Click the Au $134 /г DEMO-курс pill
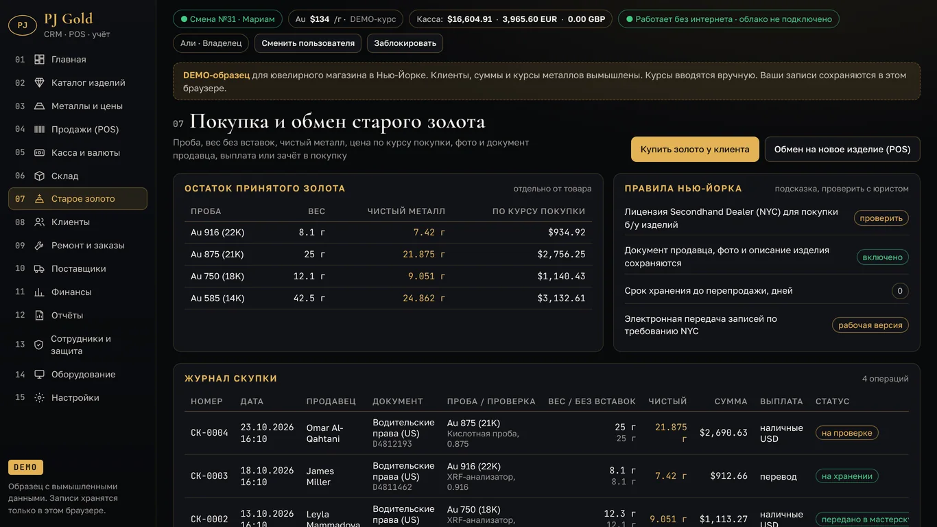The height and width of the screenshot is (527, 937). click(346, 19)
